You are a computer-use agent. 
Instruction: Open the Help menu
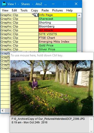(69, 10)
